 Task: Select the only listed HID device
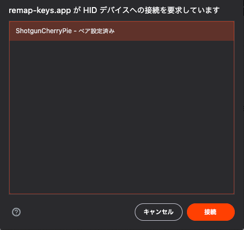pyautogui.click(x=122, y=31)
